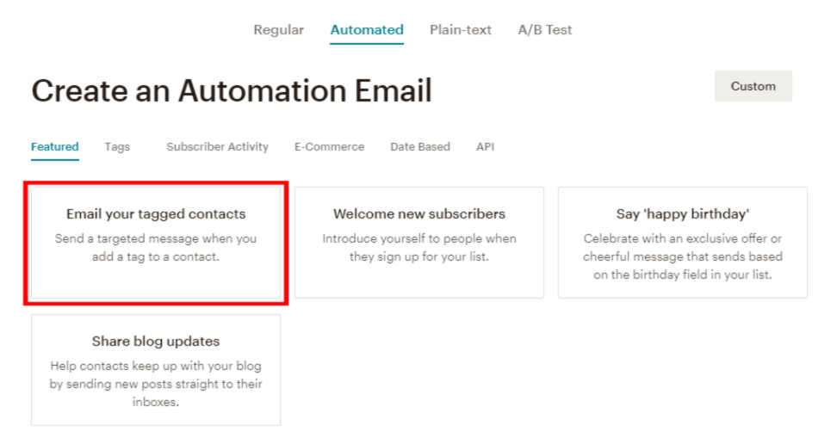Pick the Say 'happy birthday' card
The image size is (837, 444).
click(x=683, y=243)
